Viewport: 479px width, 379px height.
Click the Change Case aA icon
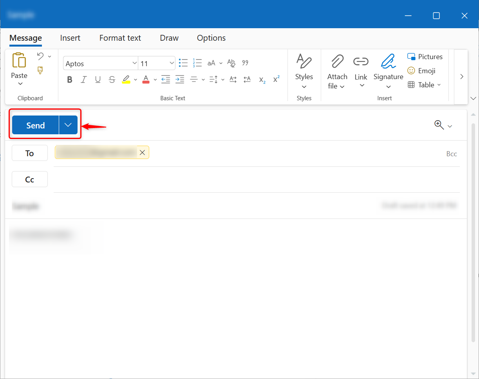click(x=211, y=63)
